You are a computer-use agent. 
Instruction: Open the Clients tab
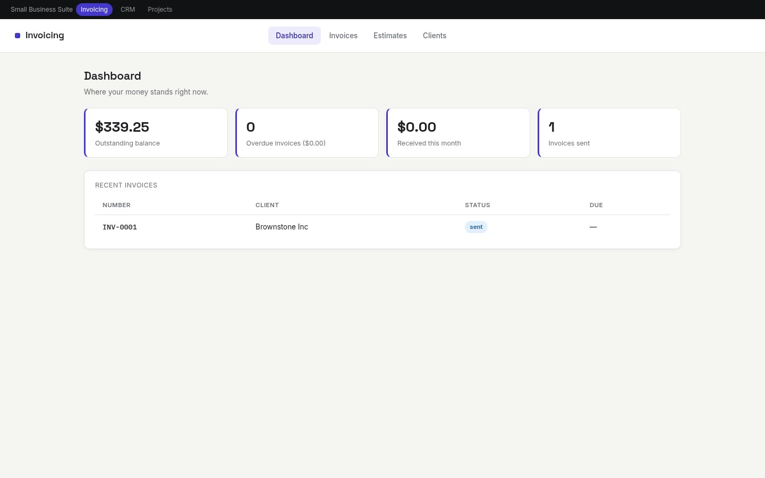(x=435, y=36)
